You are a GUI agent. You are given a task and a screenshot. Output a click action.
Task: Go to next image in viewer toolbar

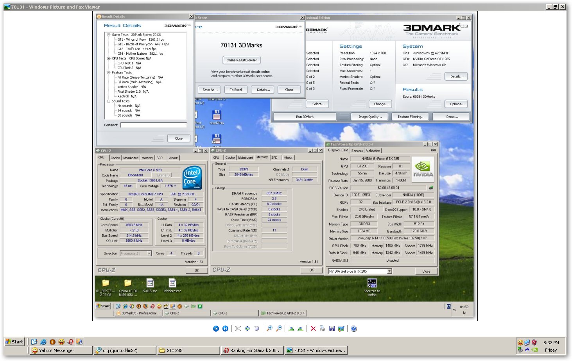pyautogui.click(x=225, y=329)
